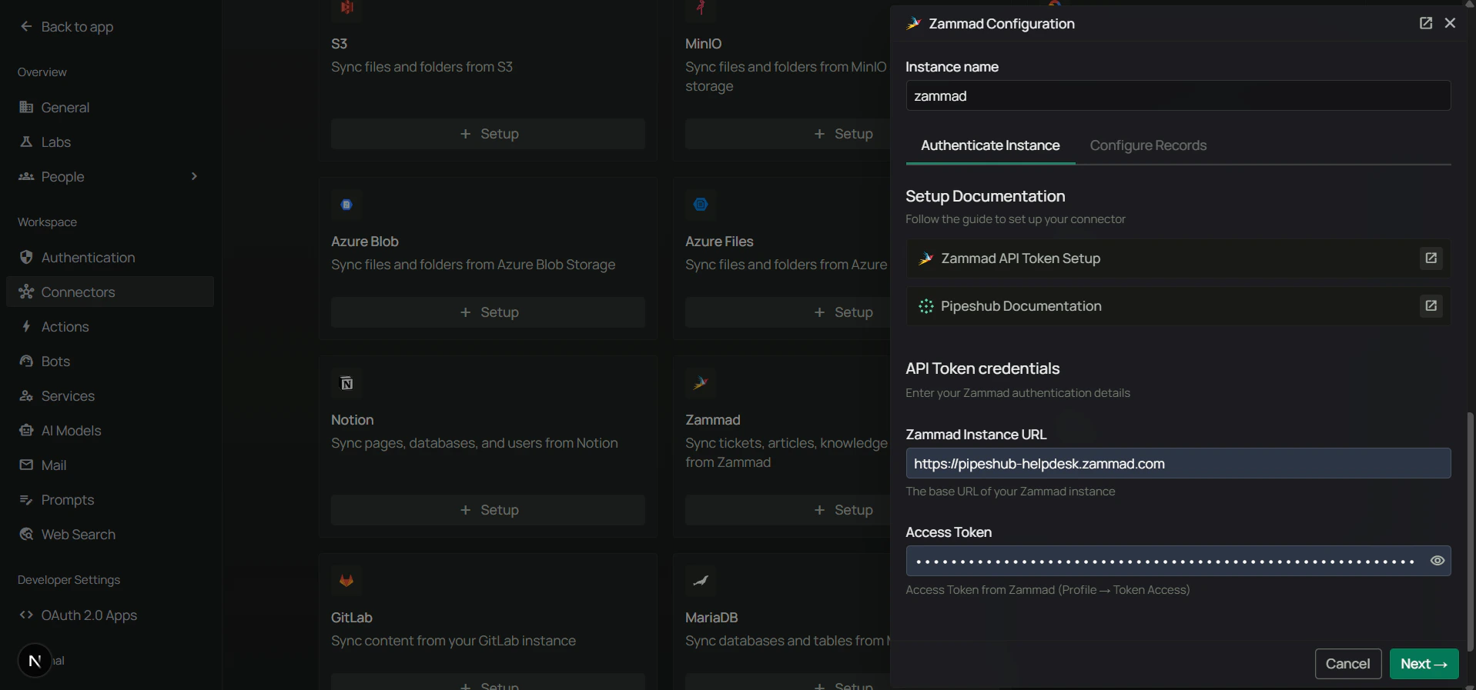Click the MariaDB connector logo
Viewport: 1476px width, 690px height.
[701, 581]
